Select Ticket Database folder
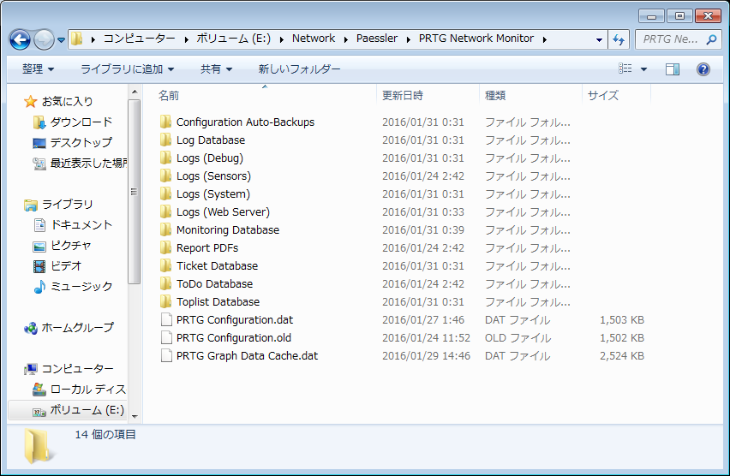This screenshot has height=476, width=730. tap(217, 265)
